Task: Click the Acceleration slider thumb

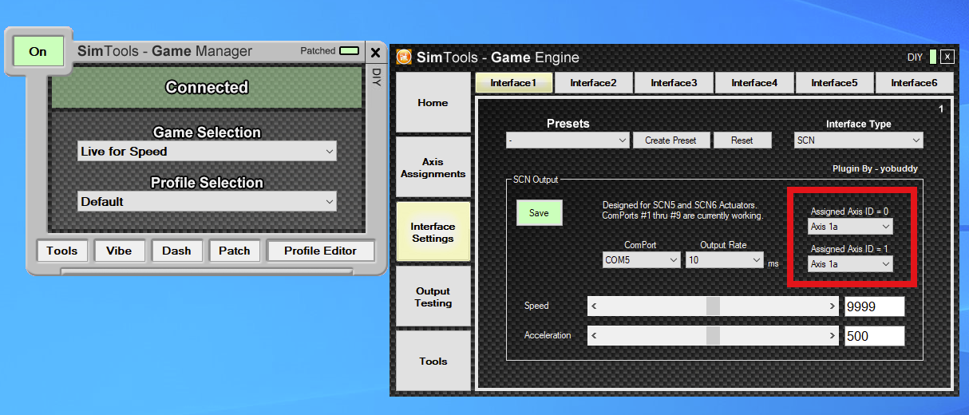Action: 713,336
